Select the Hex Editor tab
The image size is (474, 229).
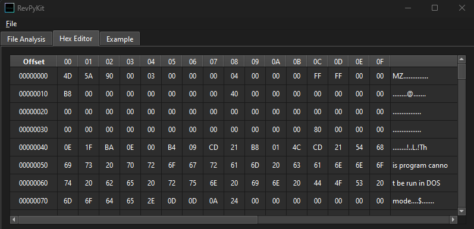coord(76,39)
